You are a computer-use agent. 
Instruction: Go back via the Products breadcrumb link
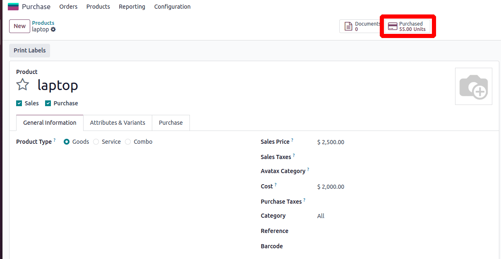(43, 23)
